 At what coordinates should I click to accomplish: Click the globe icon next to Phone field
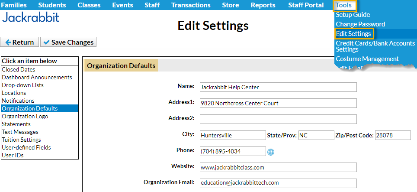271,152
